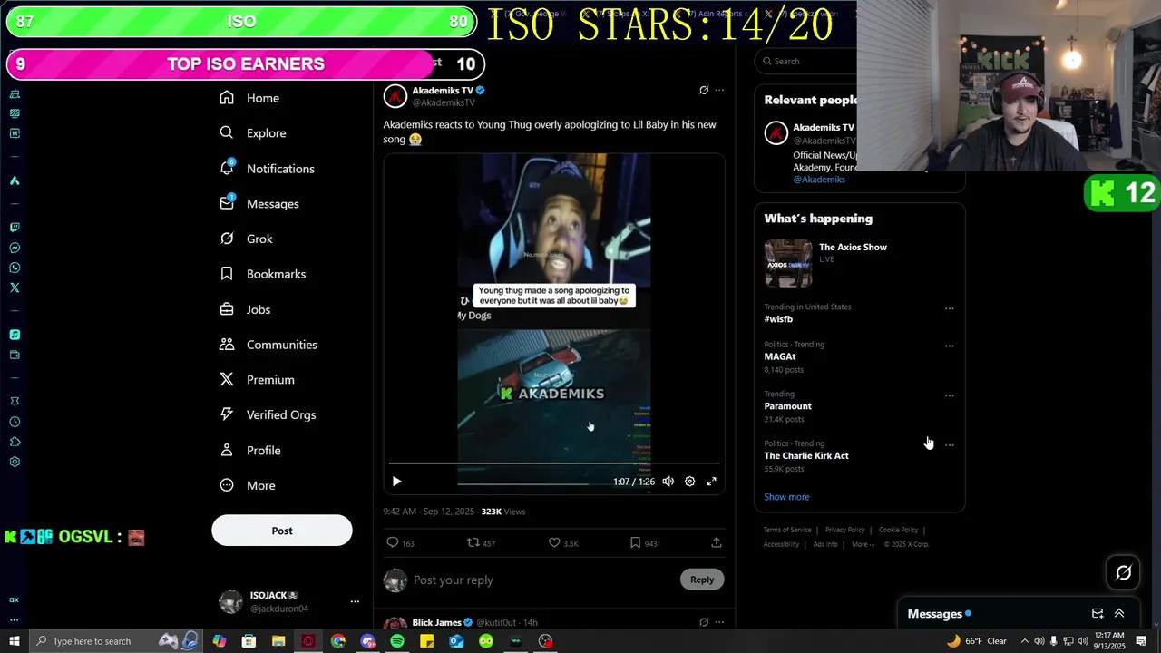Open the browser sidebar settings gear
This screenshot has width=1161, height=653.
tap(15, 462)
